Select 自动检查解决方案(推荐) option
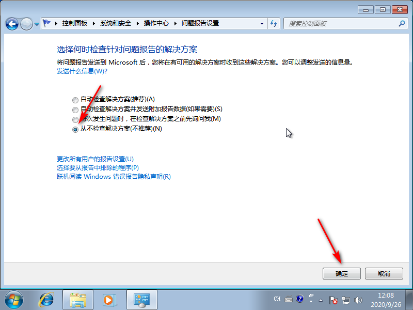Image resolution: width=413 pixels, height=310 pixels. [x=75, y=99]
